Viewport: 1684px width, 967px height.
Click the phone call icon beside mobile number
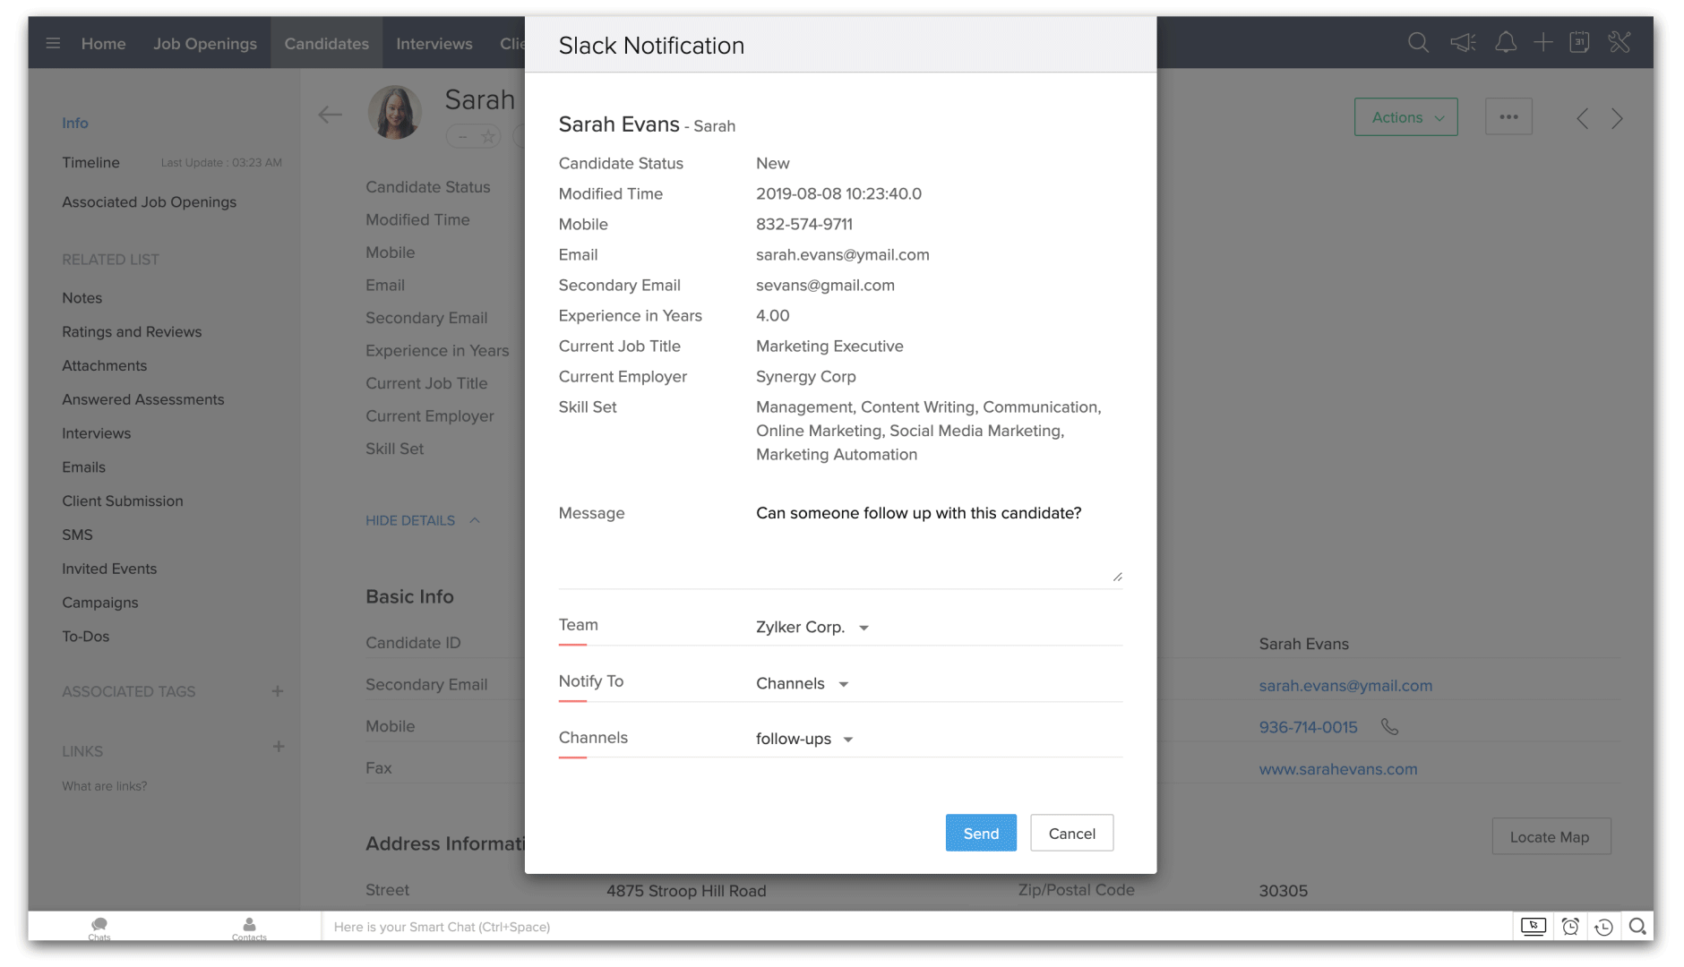[x=1389, y=727]
